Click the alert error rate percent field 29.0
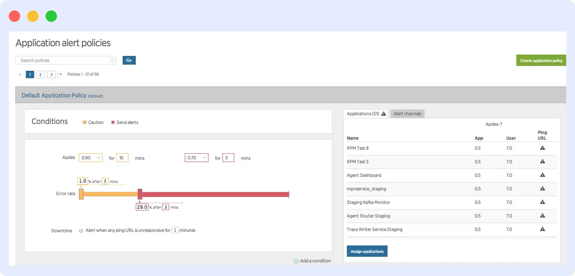Viewport: 575px width, 276px height. [x=142, y=207]
